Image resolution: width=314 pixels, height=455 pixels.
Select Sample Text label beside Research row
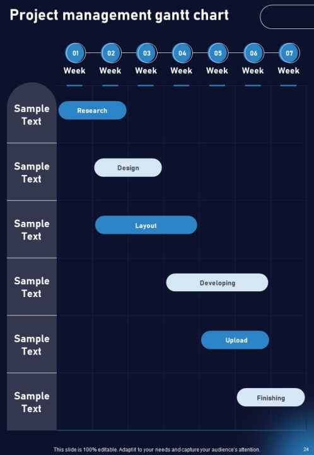32,114
